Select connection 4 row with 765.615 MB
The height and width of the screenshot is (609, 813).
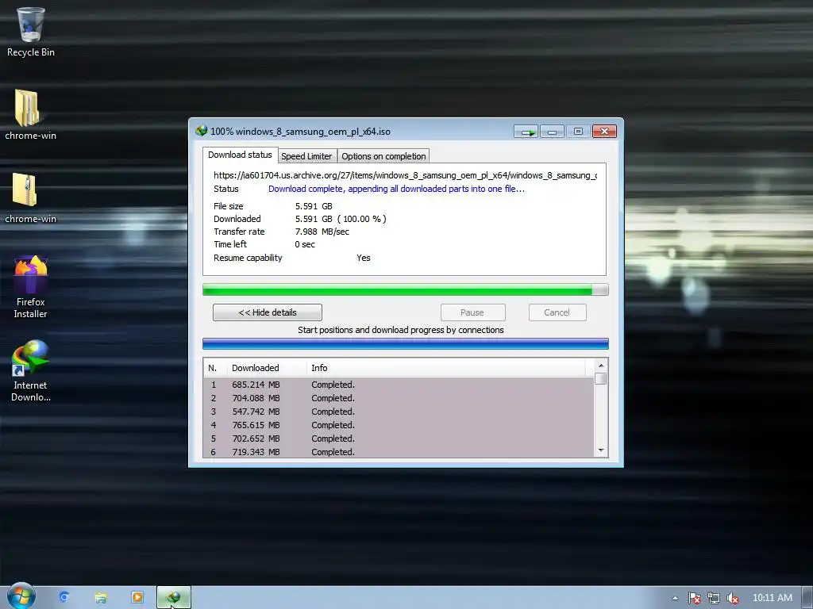[399, 425]
